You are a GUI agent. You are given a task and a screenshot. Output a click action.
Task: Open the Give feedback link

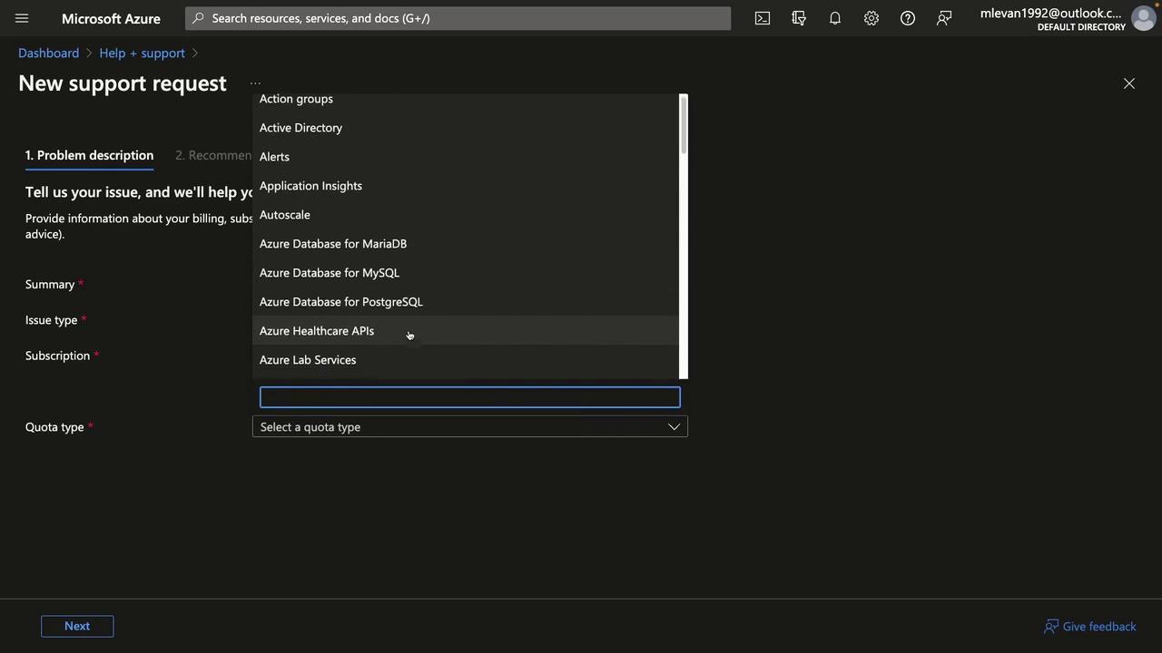click(x=1089, y=627)
